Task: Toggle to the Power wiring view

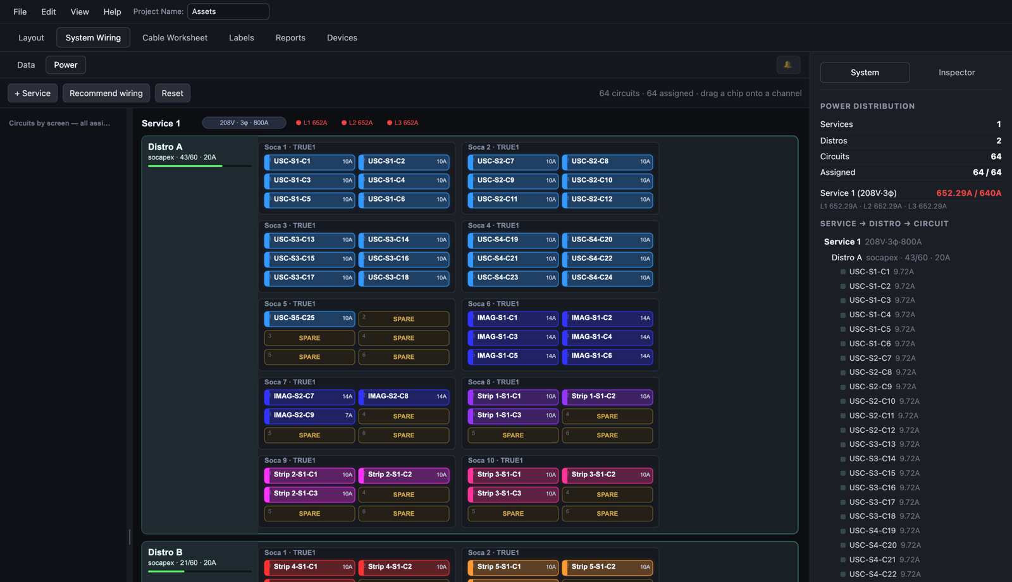Action: (x=66, y=64)
